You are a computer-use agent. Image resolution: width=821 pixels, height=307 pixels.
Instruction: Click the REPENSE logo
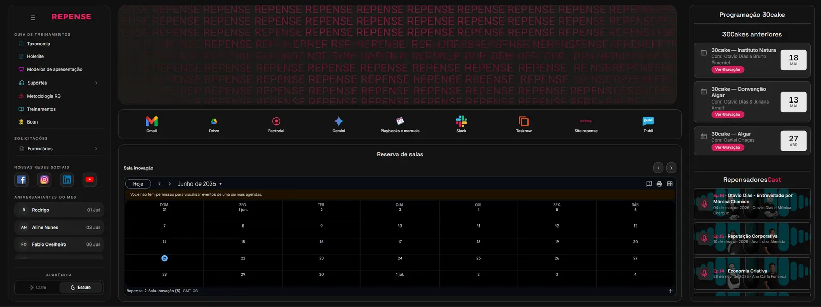click(71, 17)
